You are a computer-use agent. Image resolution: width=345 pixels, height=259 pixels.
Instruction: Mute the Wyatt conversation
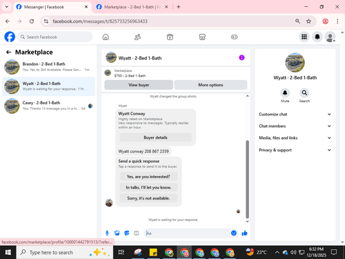(285, 93)
